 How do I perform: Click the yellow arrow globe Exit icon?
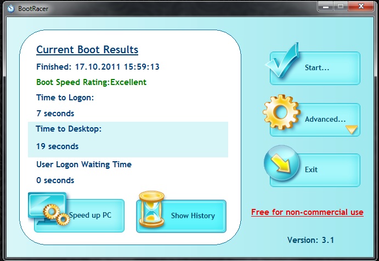tap(281, 163)
